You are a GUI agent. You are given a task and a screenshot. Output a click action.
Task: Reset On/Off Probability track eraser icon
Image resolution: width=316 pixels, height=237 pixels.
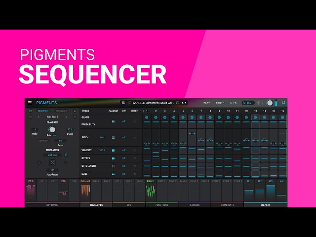point(135,121)
